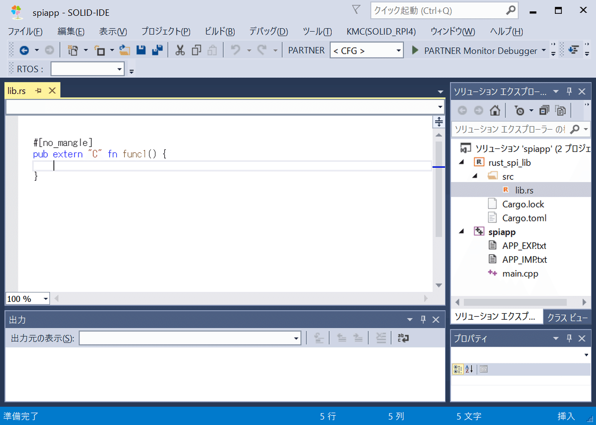Select APP_EXP.txt in Solution Explorer
Image resolution: width=596 pixels, height=425 pixels.
point(524,246)
